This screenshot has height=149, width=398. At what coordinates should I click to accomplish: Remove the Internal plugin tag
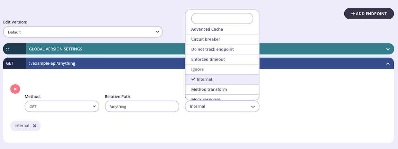point(34,126)
